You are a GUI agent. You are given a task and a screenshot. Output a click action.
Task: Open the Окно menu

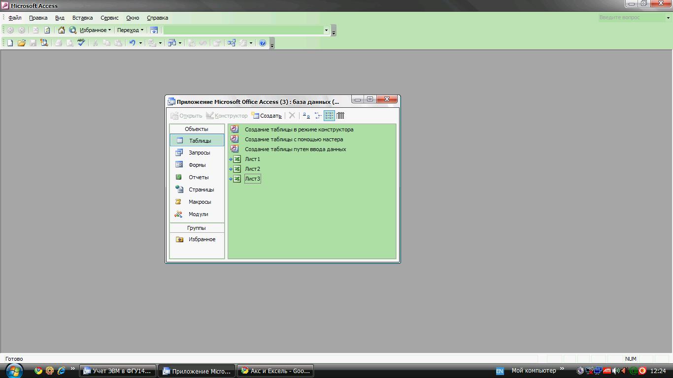pos(133,18)
